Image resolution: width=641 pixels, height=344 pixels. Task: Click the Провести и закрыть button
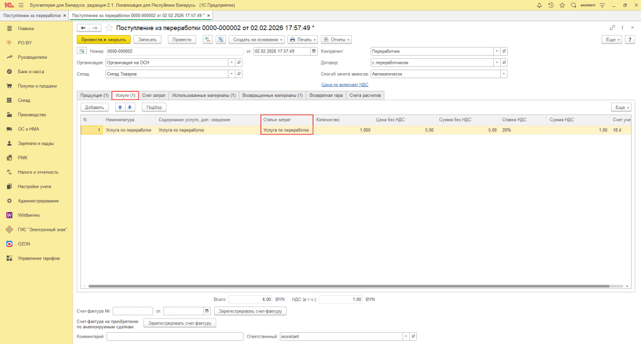pos(104,39)
